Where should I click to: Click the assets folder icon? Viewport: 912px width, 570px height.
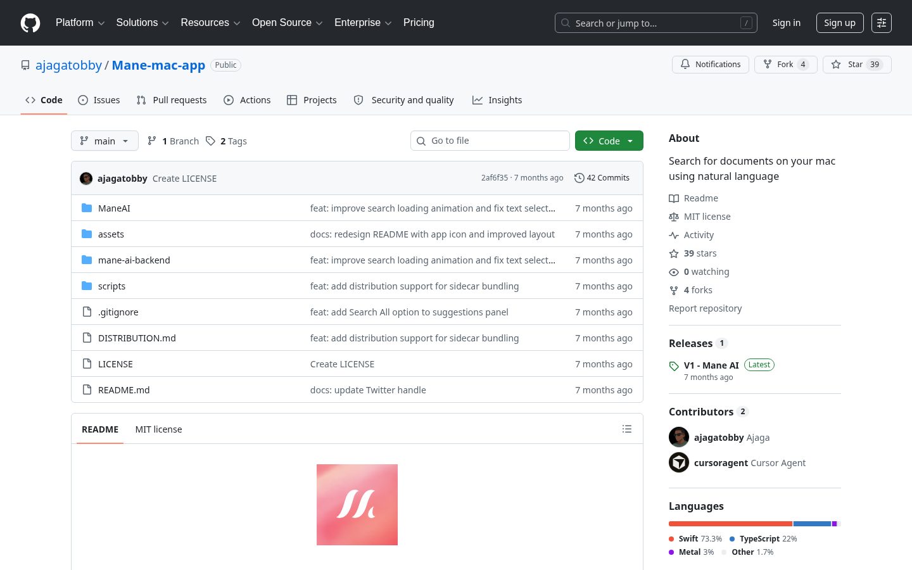coord(87,234)
